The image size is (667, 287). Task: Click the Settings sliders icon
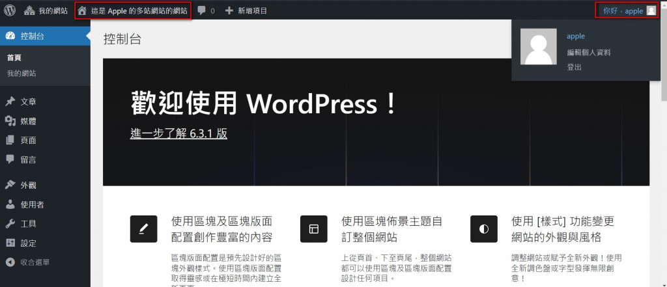[x=10, y=243]
